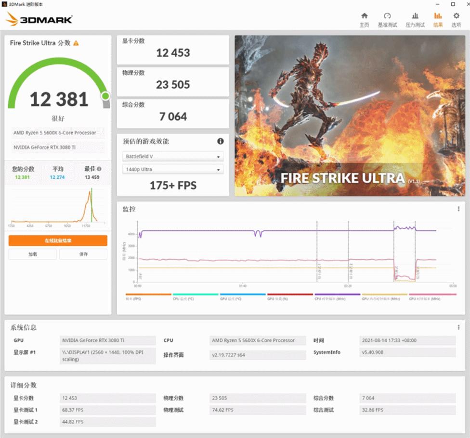Click the green marker on the score gauge
Viewport: 470px width, 438px height.
click(x=105, y=96)
